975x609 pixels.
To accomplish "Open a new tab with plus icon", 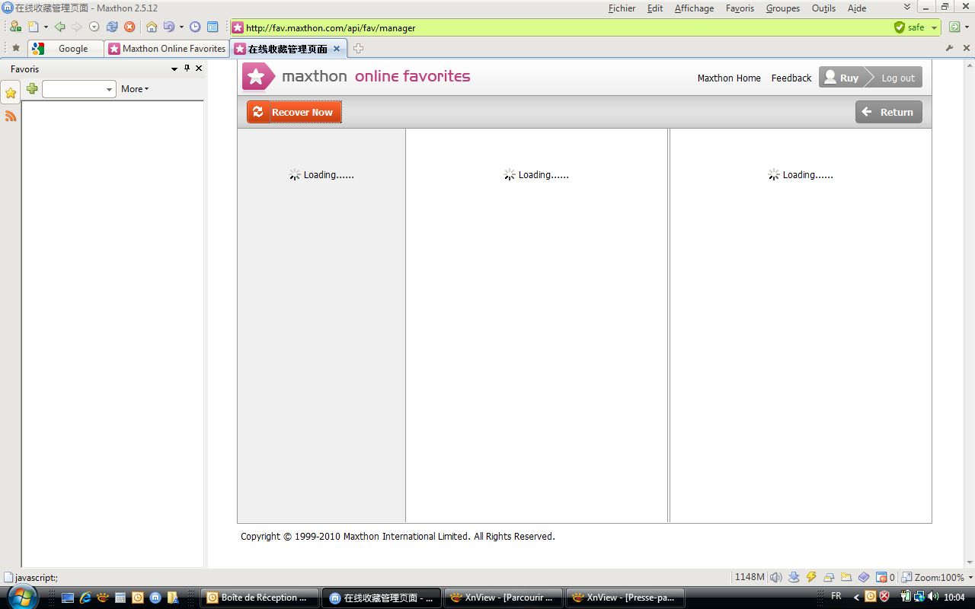I will pos(358,48).
